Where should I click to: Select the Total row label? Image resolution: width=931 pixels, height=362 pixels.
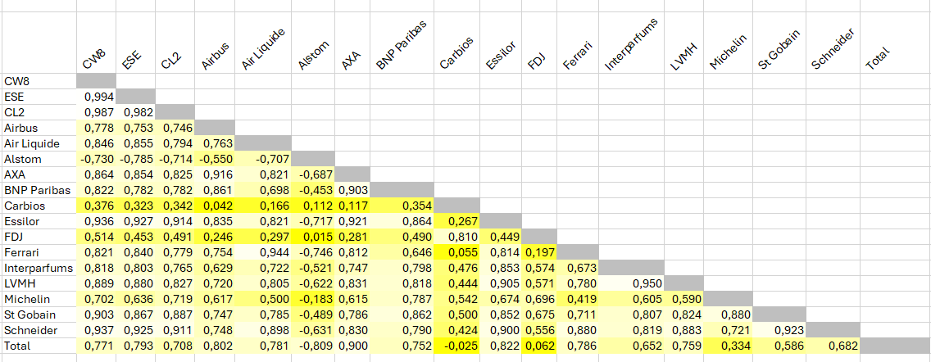click(x=39, y=344)
